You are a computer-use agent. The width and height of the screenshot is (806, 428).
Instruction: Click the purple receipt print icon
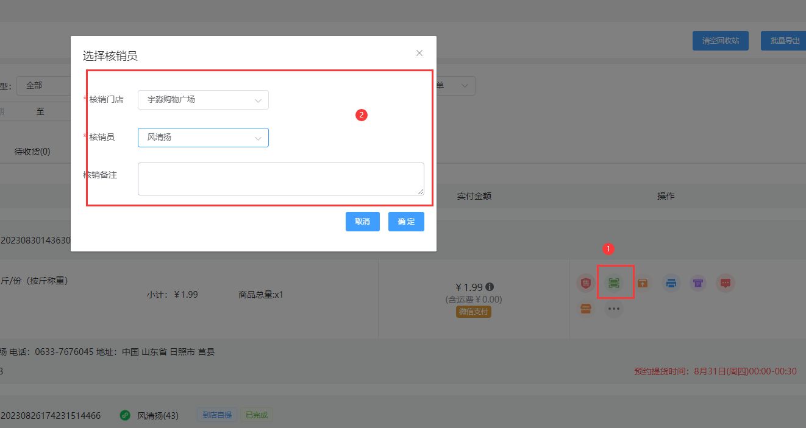coord(698,283)
